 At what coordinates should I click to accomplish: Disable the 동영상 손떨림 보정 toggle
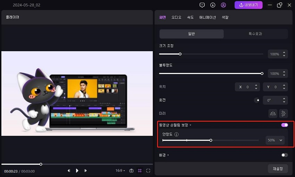pyautogui.click(x=284, y=125)
